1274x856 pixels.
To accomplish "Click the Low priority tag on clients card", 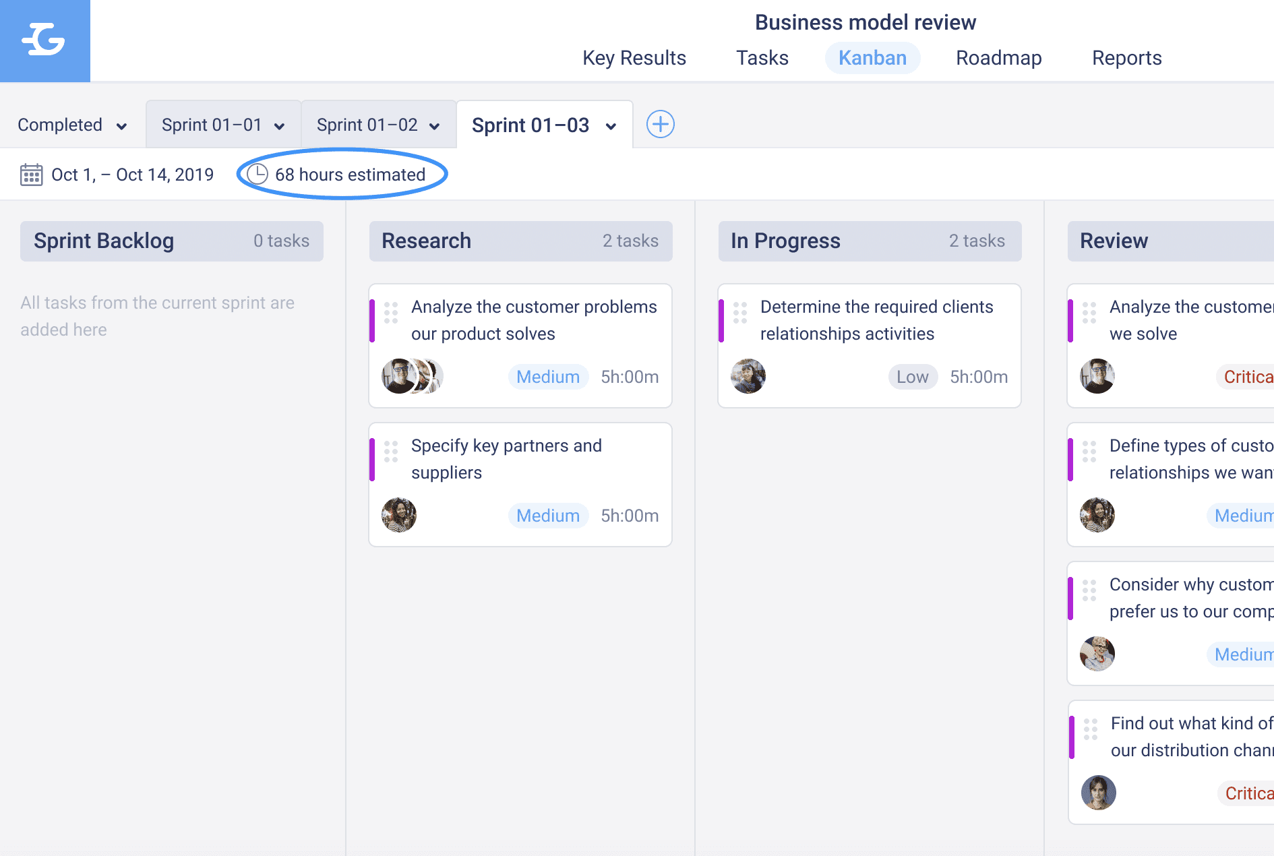I will tap(912, 377).
